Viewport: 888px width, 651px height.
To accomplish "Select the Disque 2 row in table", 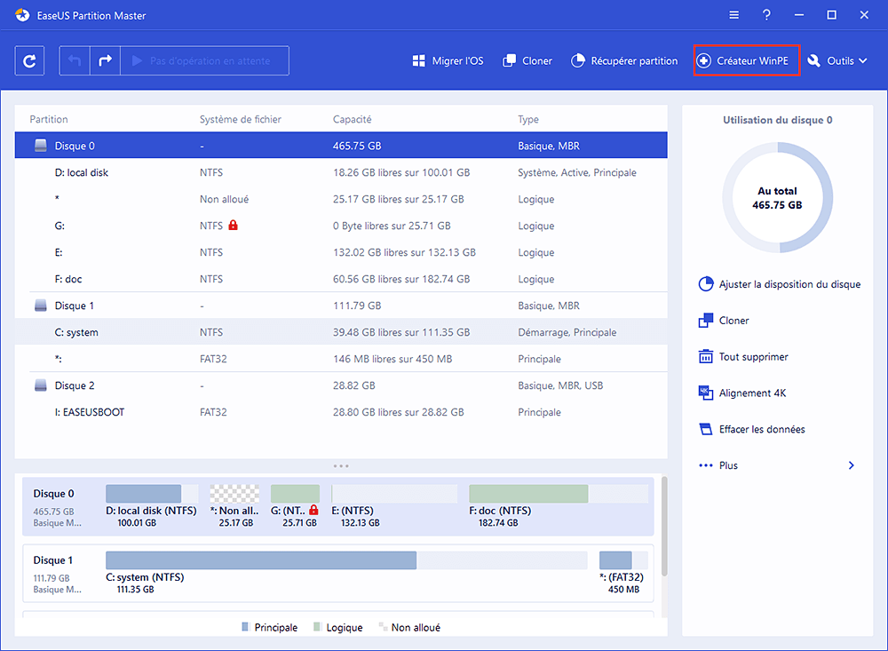I will (x=341, y=385).
